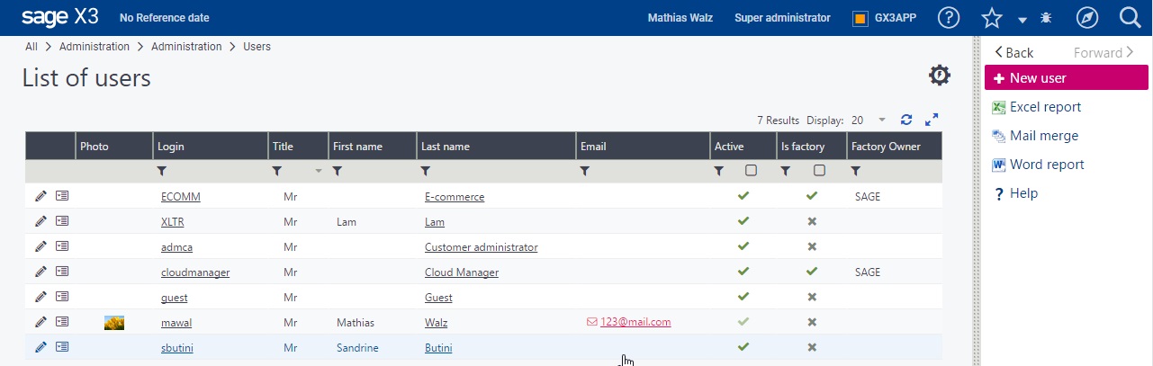
Task: Edit the ECOMM user with pencil icon
Action: pos(41,196)
